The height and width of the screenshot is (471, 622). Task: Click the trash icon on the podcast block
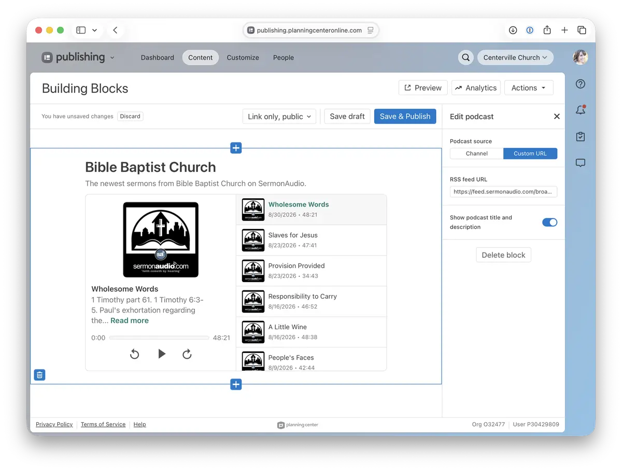(x=40, y=375)
